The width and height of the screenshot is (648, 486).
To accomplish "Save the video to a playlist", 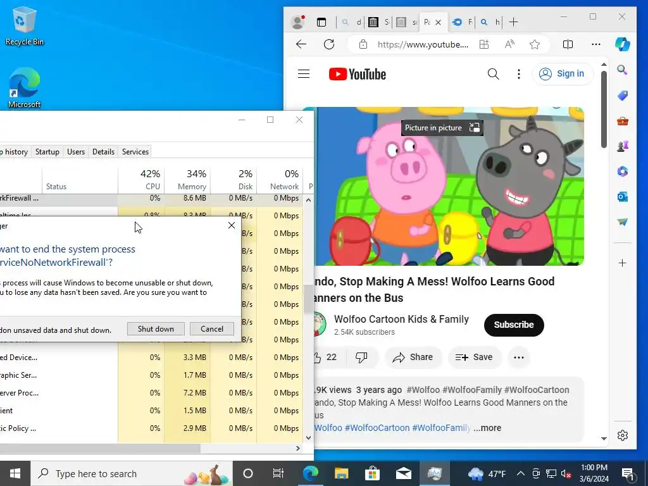I will [x=475, y=357].
